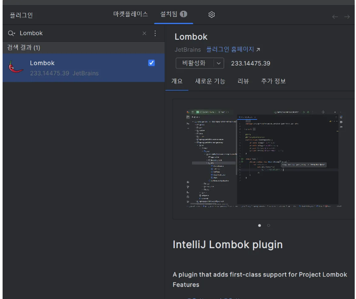This screenshot has width=356, height=299.
Task: Click the version number 233.14475.39 in details
Action: pos(251,63)
